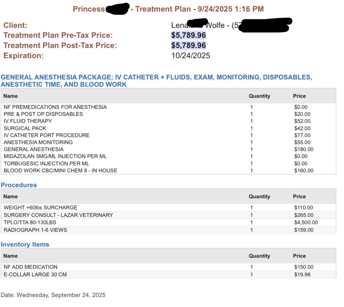Select the WEIGHT +60lbs SURCHARGE row
Viewport: 344px width, 307px height.
pyautogui.click(x=168, y=208)
